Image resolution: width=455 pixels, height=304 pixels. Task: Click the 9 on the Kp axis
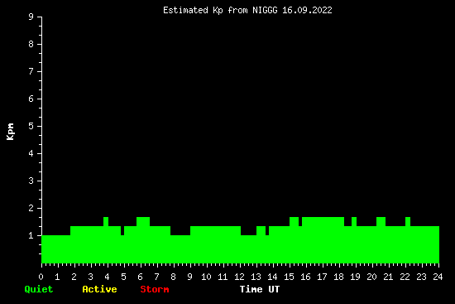click(31, 17)
